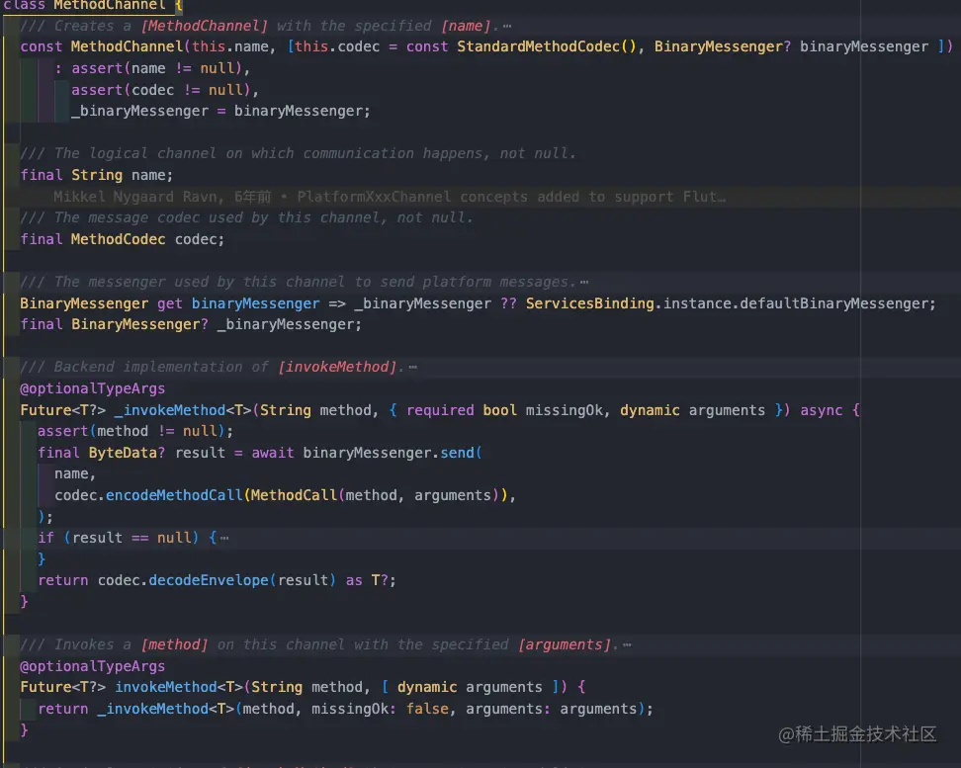Click the "assert(method != null);" line
The image size is (961, 768).
pos(135,431)
